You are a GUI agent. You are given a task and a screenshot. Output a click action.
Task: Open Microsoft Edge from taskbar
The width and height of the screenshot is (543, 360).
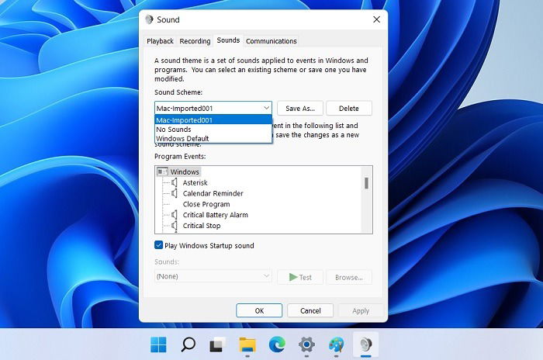pyautogui.click(x=277, y=344)
